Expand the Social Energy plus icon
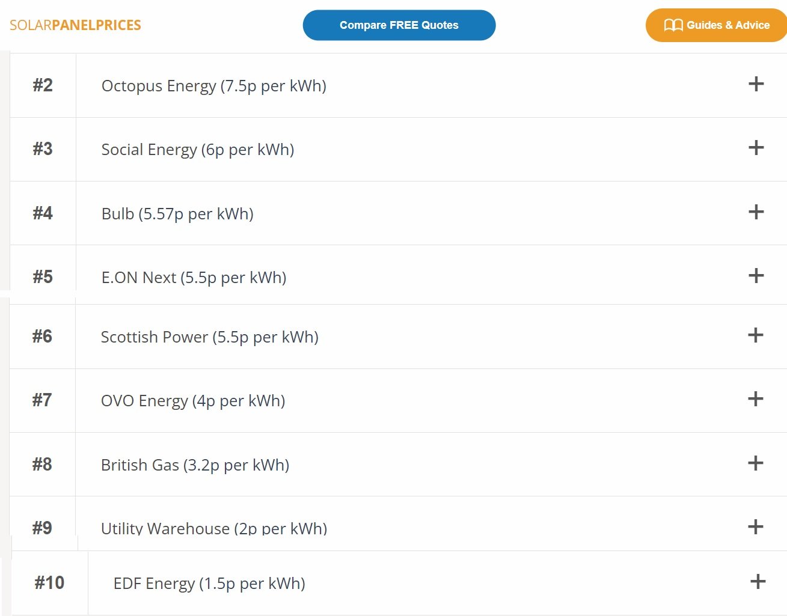The image size is (787, 616). [x=756, y=148]
